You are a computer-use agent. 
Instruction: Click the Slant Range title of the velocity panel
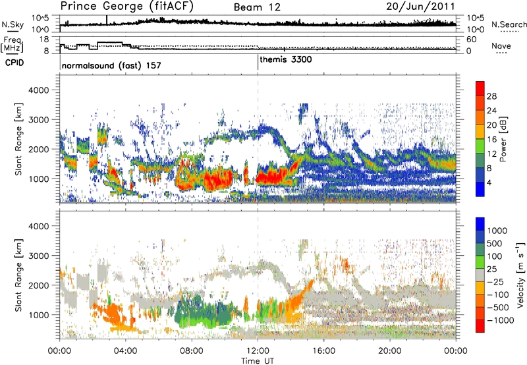pyautogui.click(x=18, y=275)
